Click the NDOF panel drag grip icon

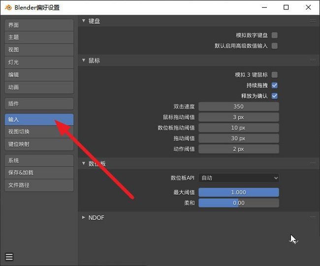pyautogui.click(x=313, y=217)
